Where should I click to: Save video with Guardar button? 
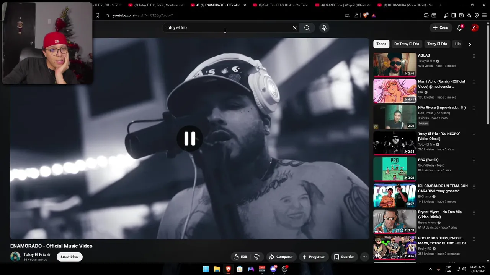[x=344, y=257]
